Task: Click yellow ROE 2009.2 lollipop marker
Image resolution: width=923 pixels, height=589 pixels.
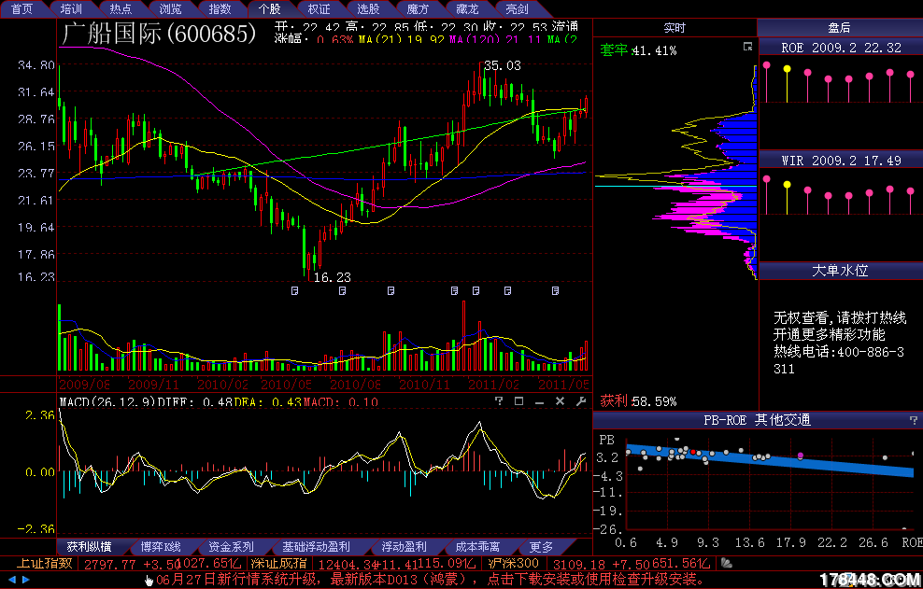Action: [787, 69]
